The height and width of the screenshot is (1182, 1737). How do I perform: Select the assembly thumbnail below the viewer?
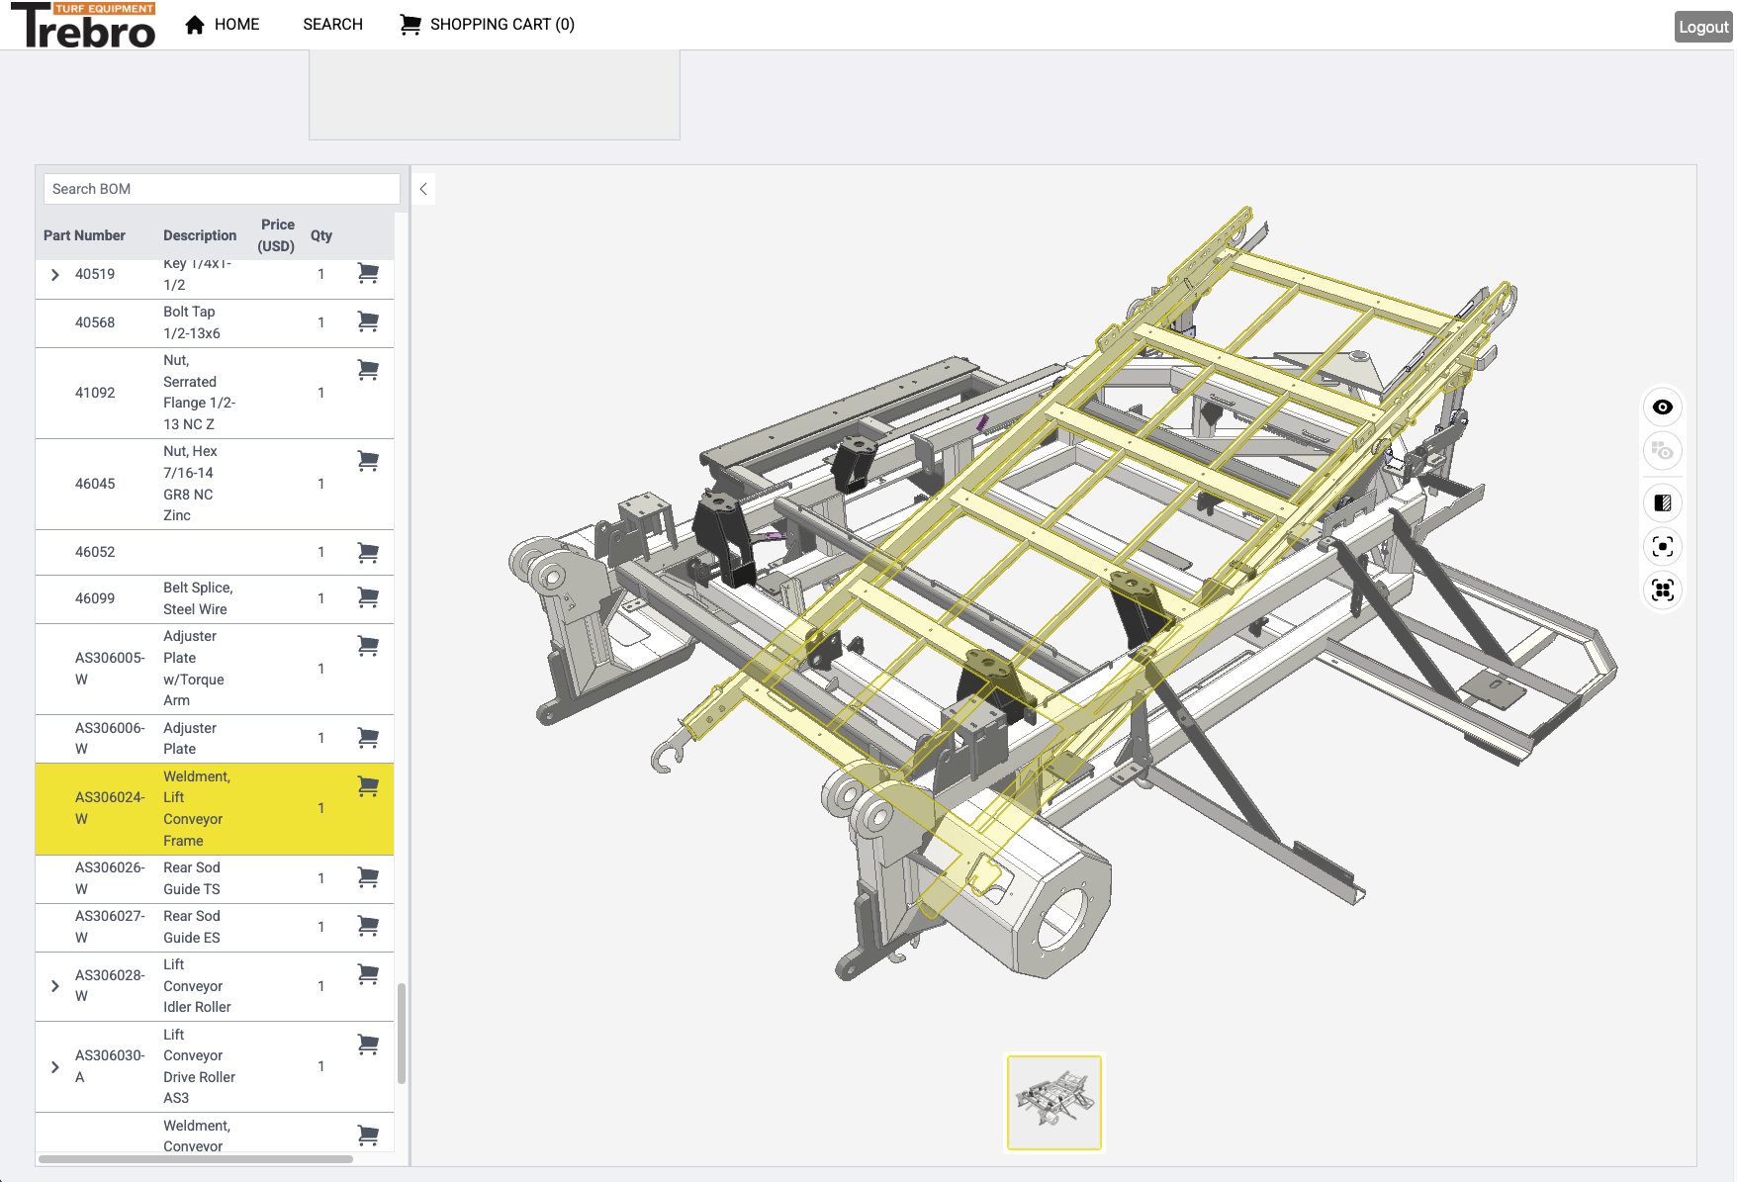pos(1053,1102)
